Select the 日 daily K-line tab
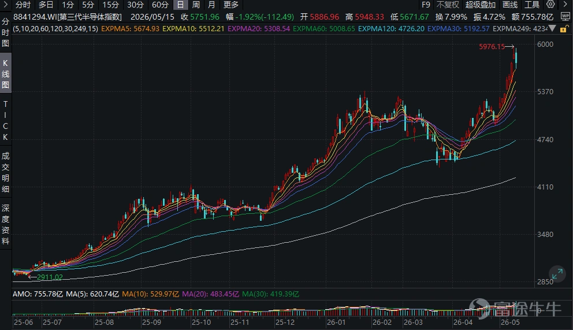The width and height of the screenshot is (573, 330). tap(180, 5)
